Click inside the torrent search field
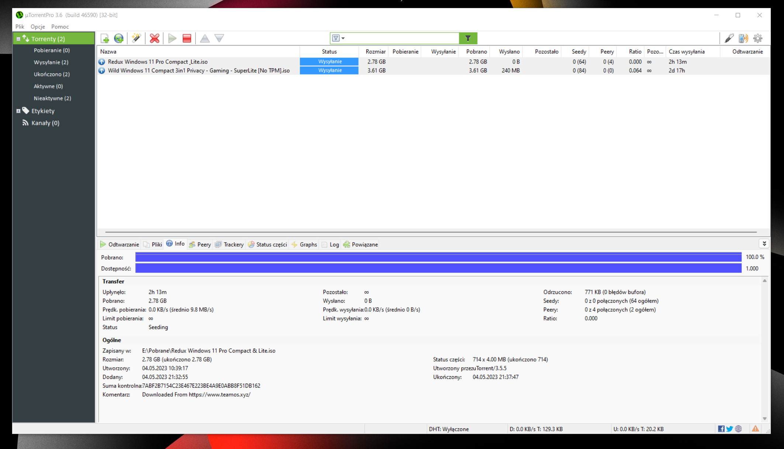 (402, 38)
